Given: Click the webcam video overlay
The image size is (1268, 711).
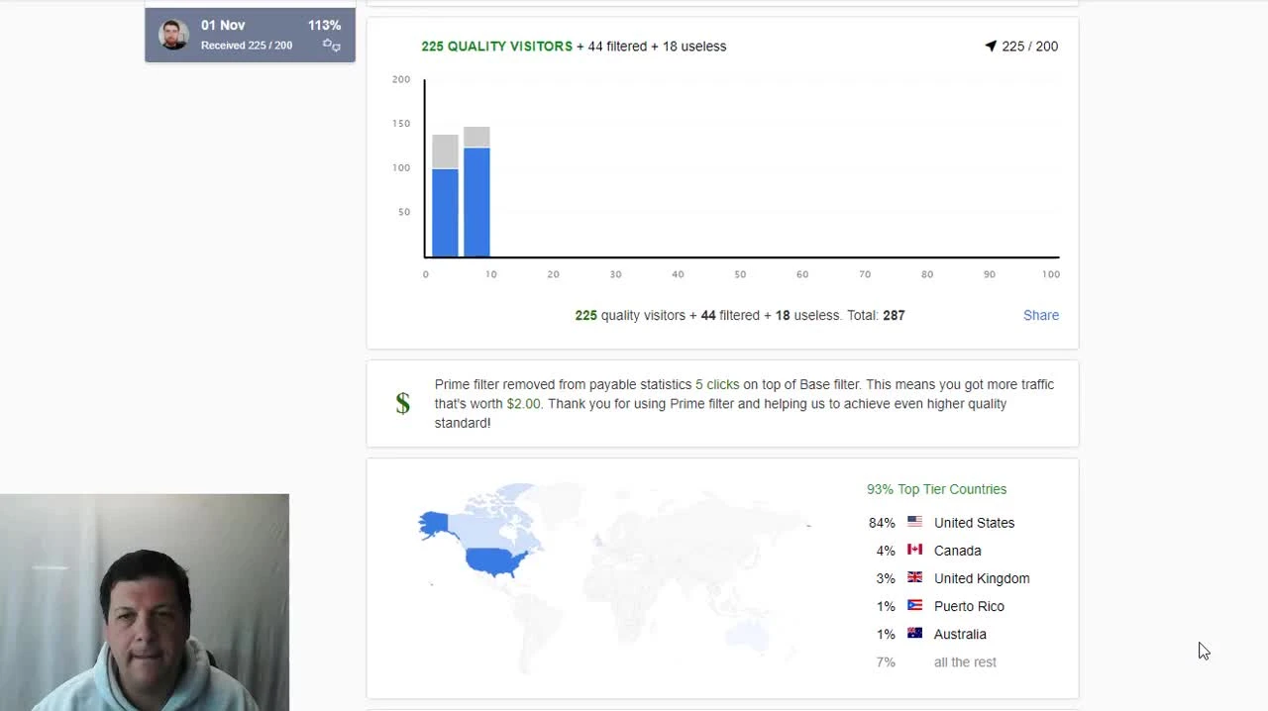Looking at the screenshot, I should click(145, 602).
